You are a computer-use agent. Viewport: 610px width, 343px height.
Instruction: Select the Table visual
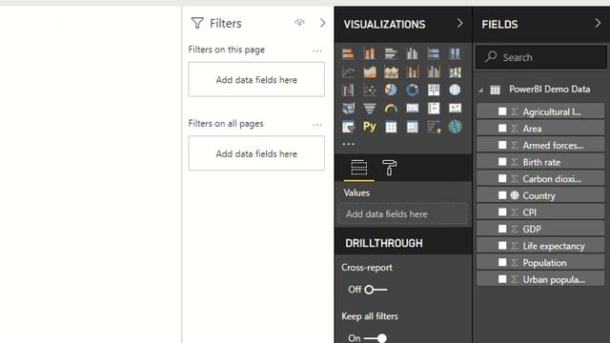tap(391, 127)
